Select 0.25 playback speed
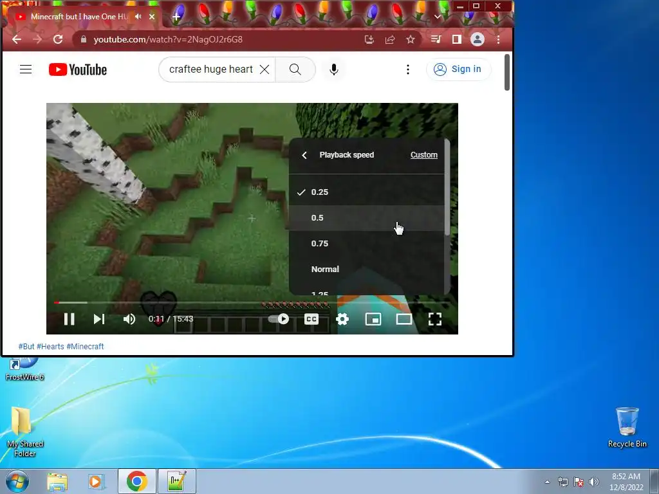The width and height of the screenshot is (659, 494). tap(367, 192)
